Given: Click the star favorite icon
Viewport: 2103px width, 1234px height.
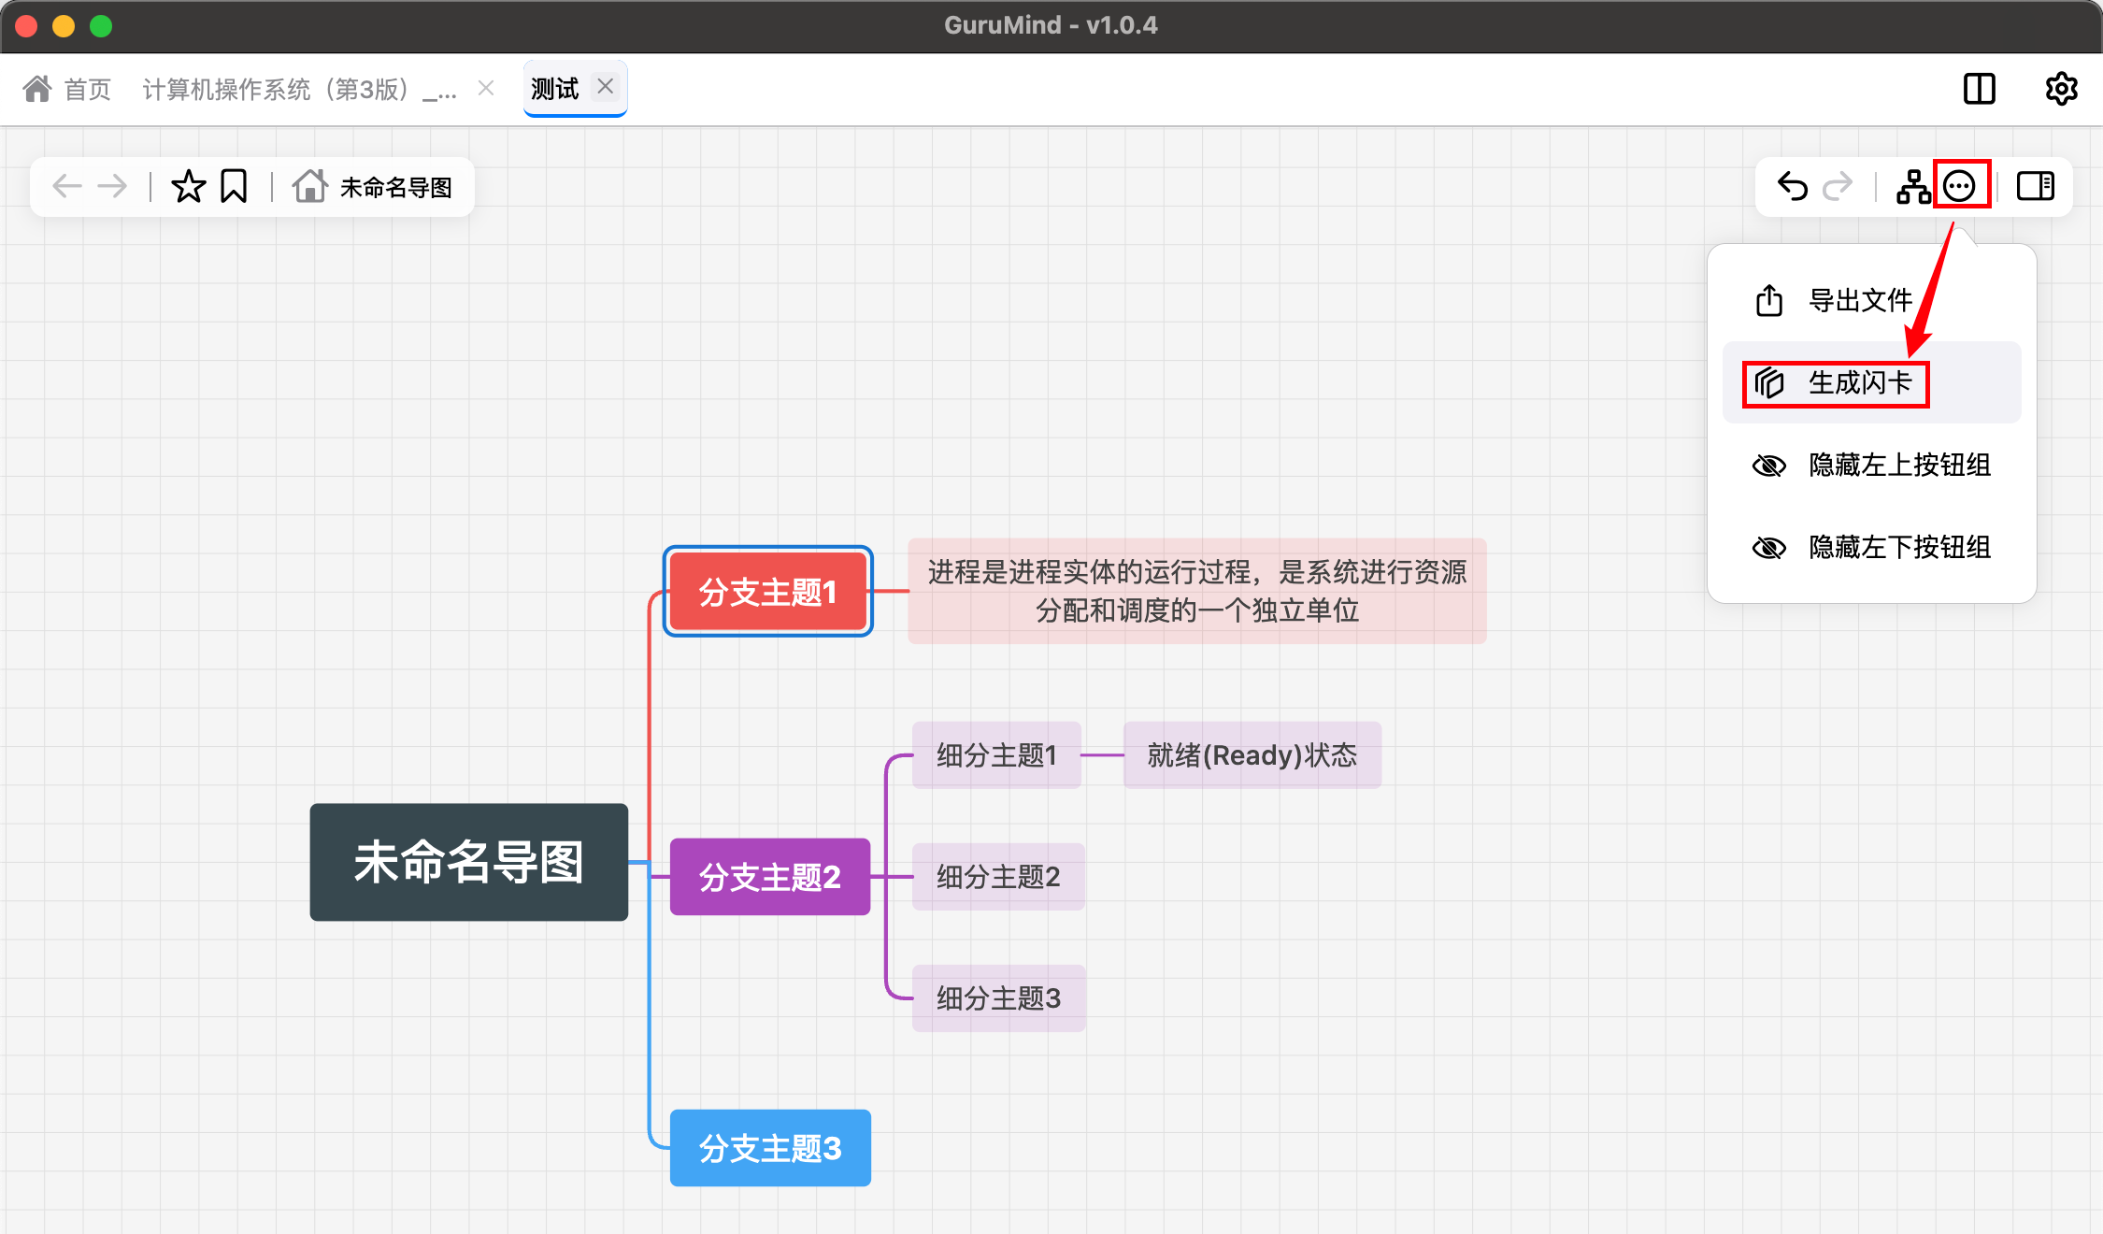Looking at the screenshot, I should 188,187.
